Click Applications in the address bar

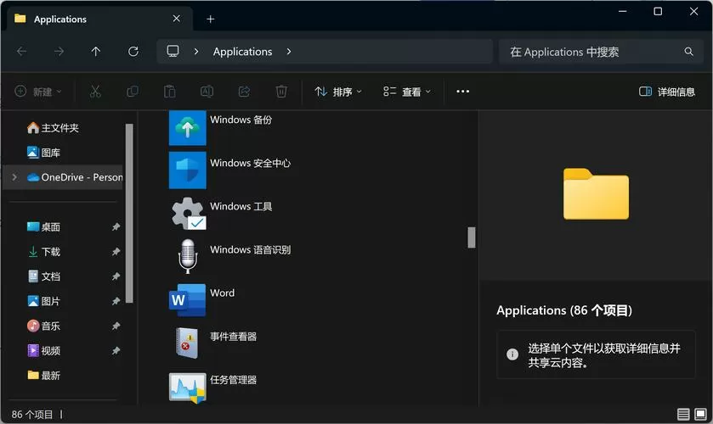click(242, 52)
